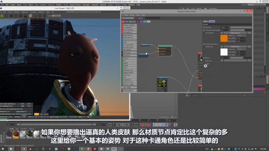
Task: Add a Gaussian spectrum node from list
Action: coord(129,40)
